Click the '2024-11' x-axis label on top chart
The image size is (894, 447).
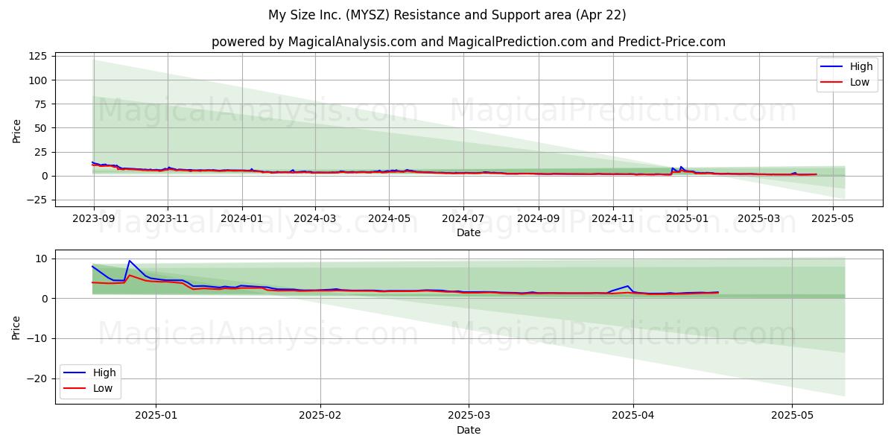(613, 220)
